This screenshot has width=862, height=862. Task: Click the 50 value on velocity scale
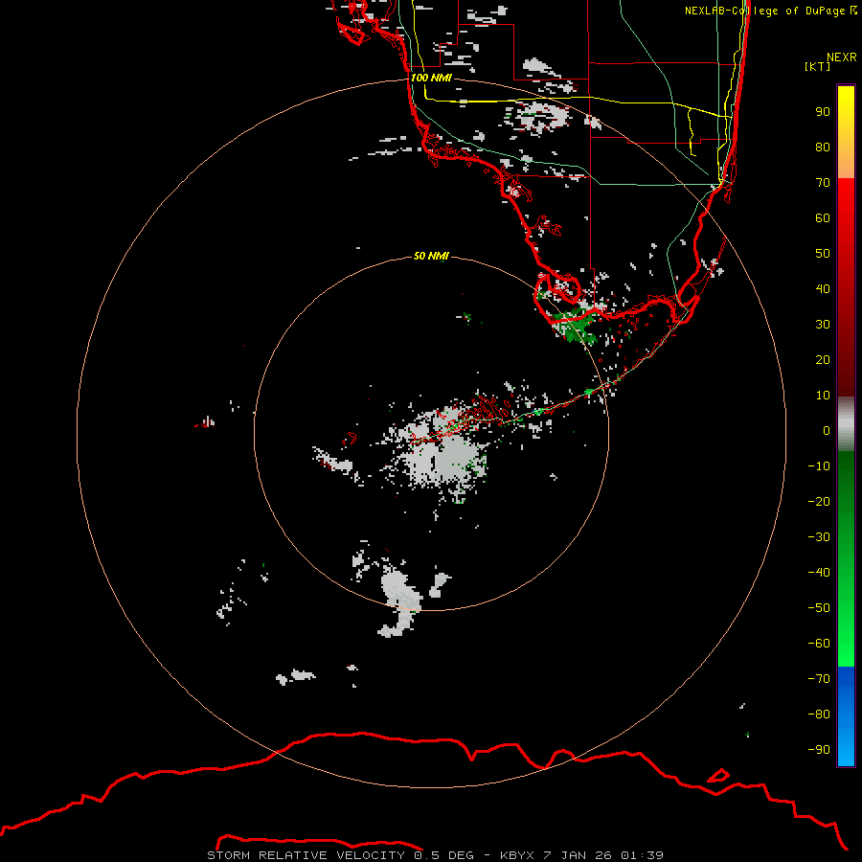coord(823,254)
